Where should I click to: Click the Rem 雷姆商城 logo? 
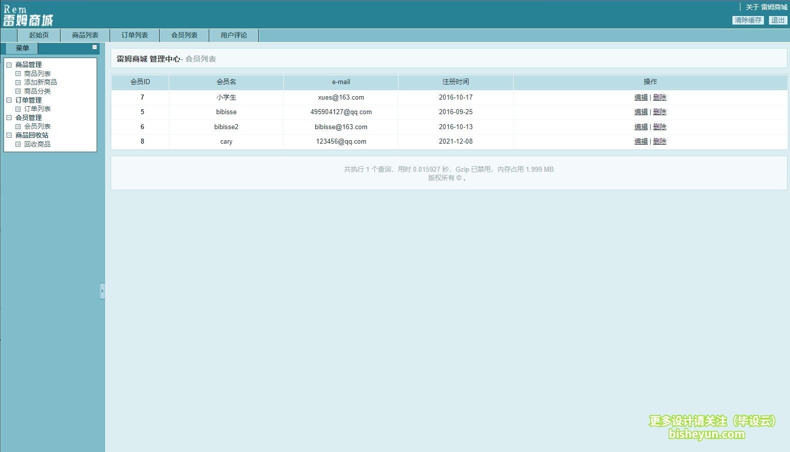28,16
